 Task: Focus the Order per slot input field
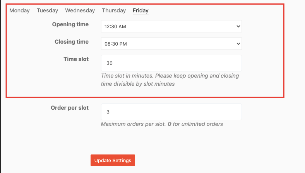(171, 112)
